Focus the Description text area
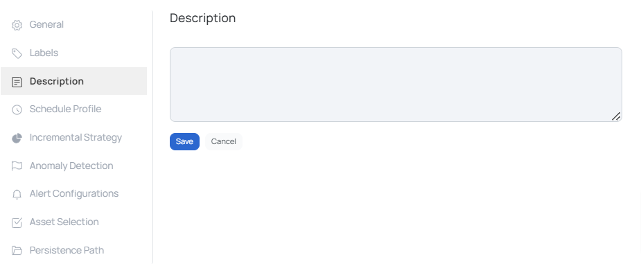Viewport: 641px width, 266px height. 396,85
